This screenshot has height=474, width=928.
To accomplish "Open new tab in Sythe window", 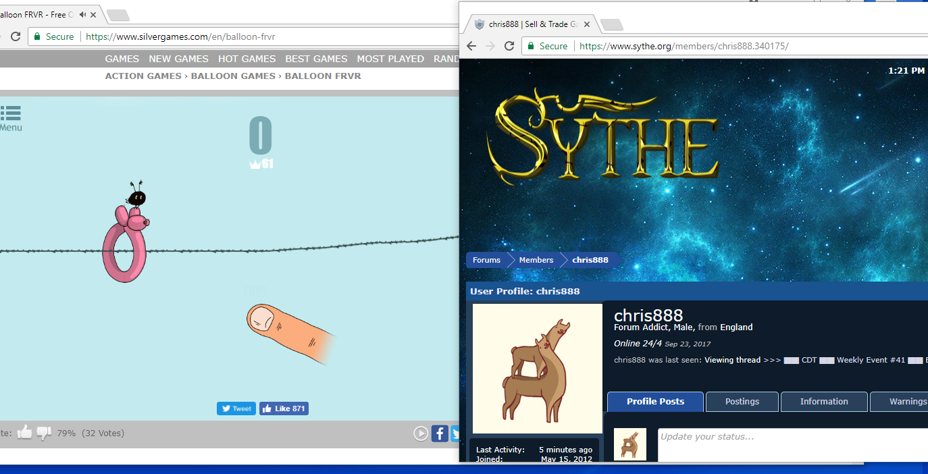I will (x=612, y=24).
